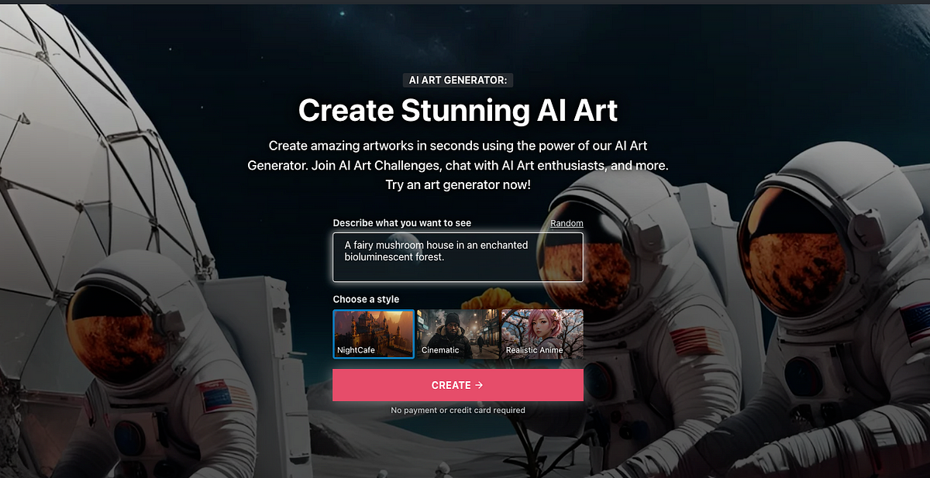Click the NightCafe caption on the thumbnail

(x=356, y=350)
